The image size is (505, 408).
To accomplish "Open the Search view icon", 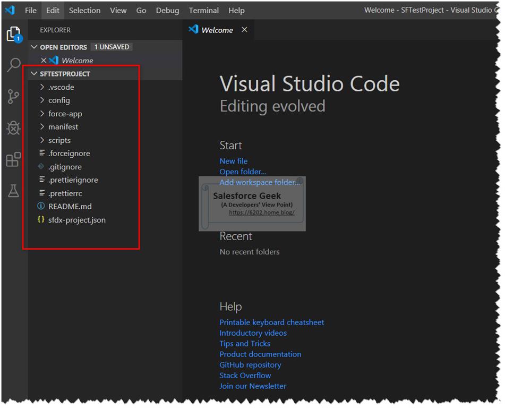I will coord(14,65).
